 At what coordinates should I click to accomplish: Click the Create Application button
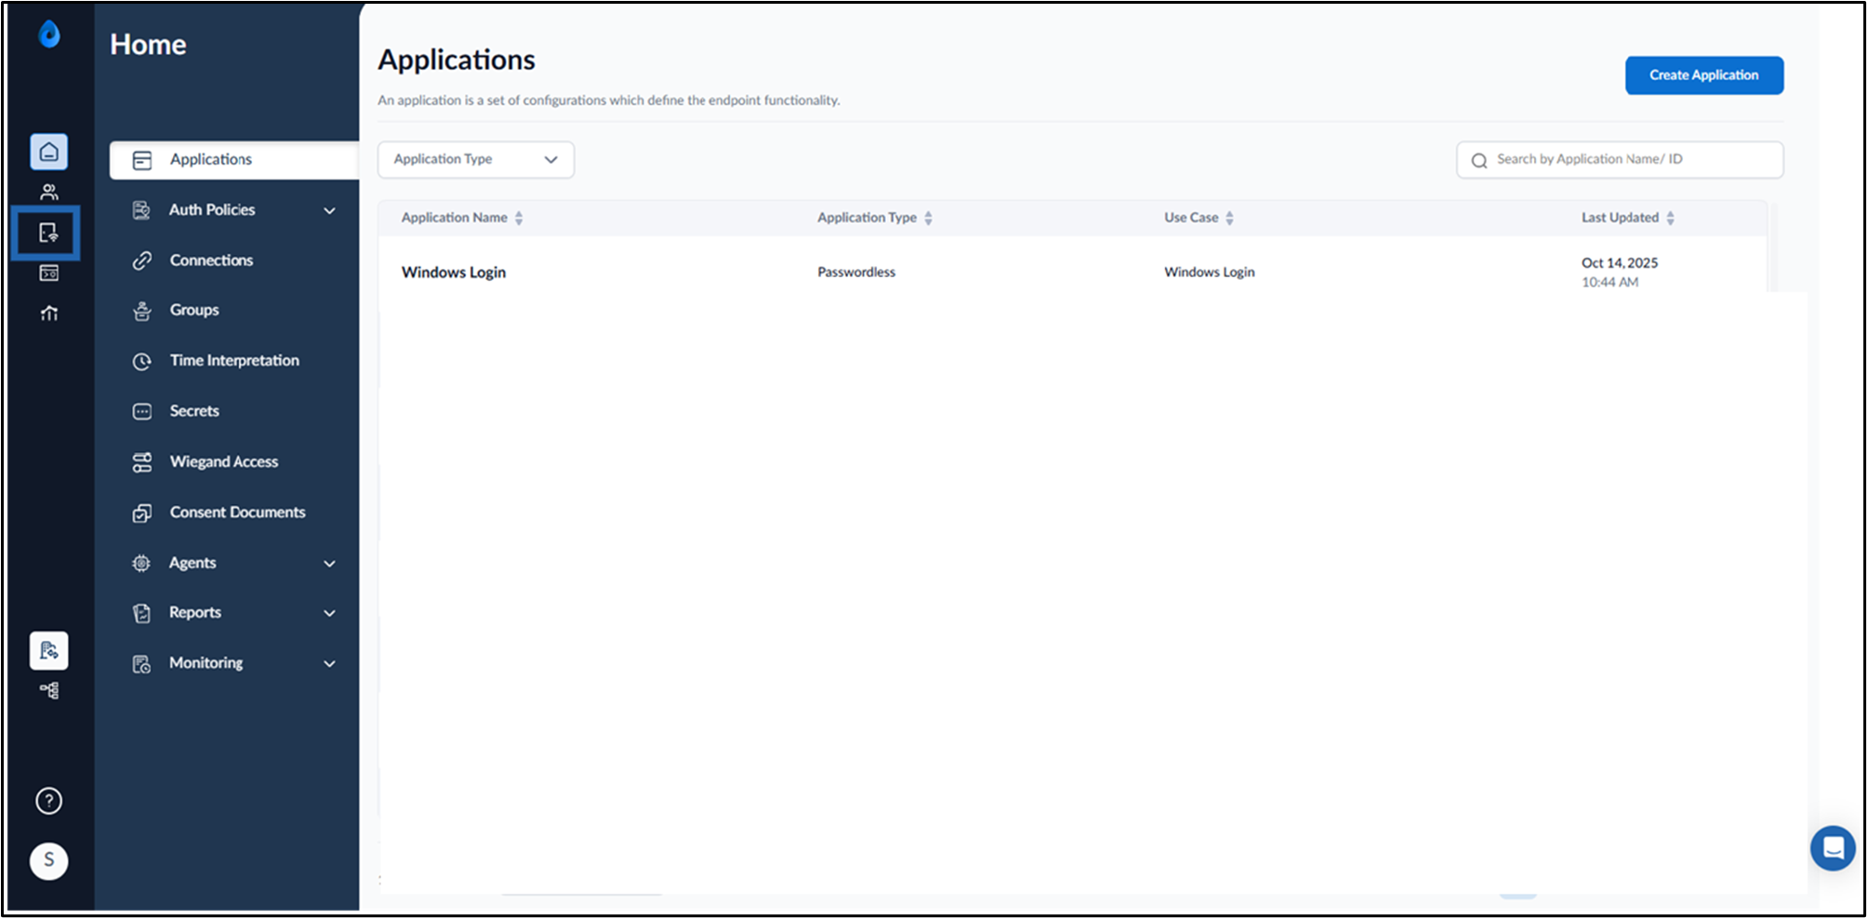[1704, 75]
